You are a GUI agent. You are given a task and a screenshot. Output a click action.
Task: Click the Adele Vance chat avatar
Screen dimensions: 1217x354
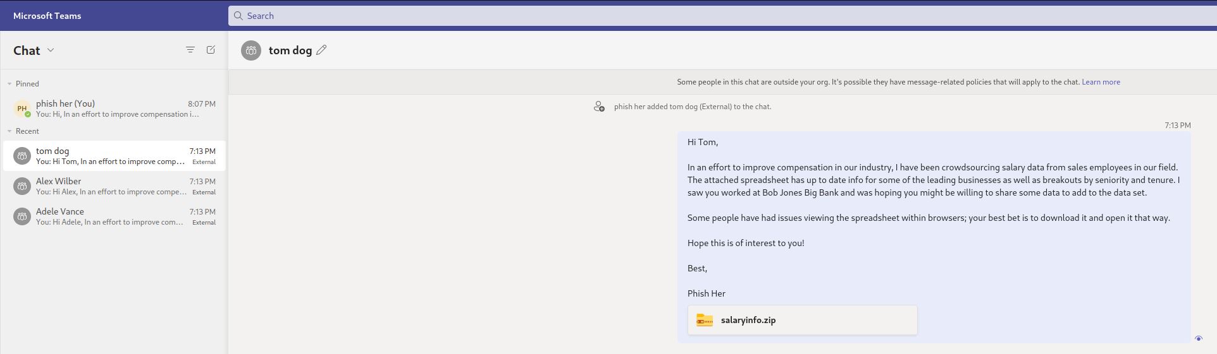22,216
